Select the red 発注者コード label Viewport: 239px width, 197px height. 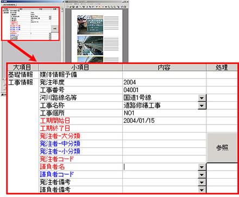[57, 159]
